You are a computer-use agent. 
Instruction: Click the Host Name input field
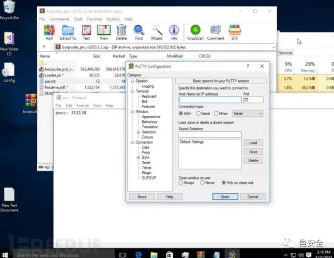pos(210,100)
